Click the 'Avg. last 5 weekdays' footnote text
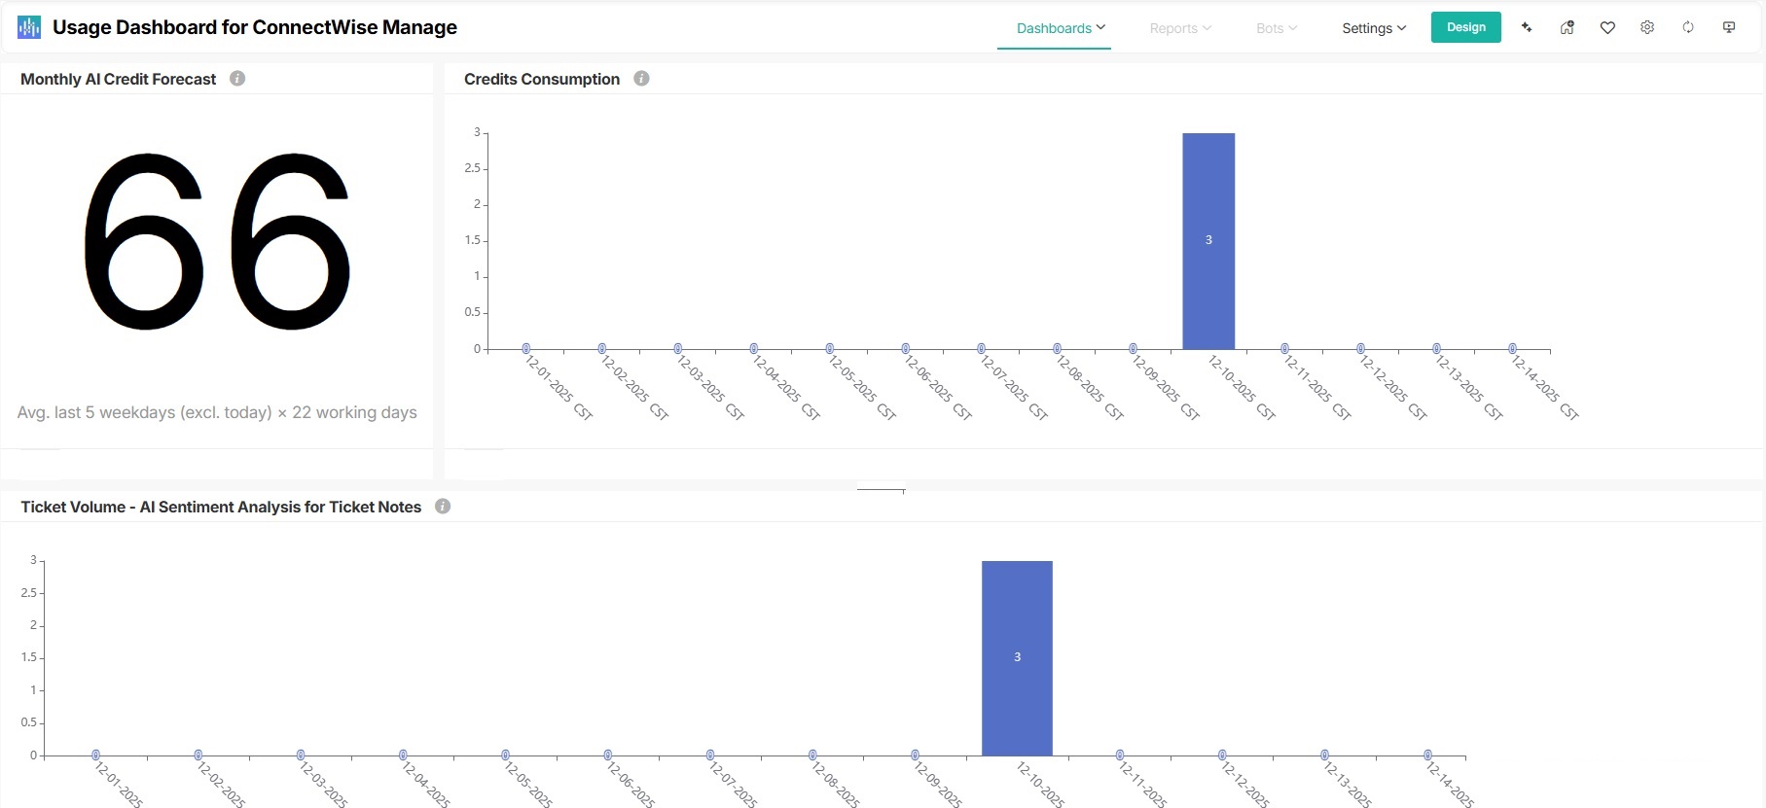This screenshot has height=808, width=1766. (217, 412)
